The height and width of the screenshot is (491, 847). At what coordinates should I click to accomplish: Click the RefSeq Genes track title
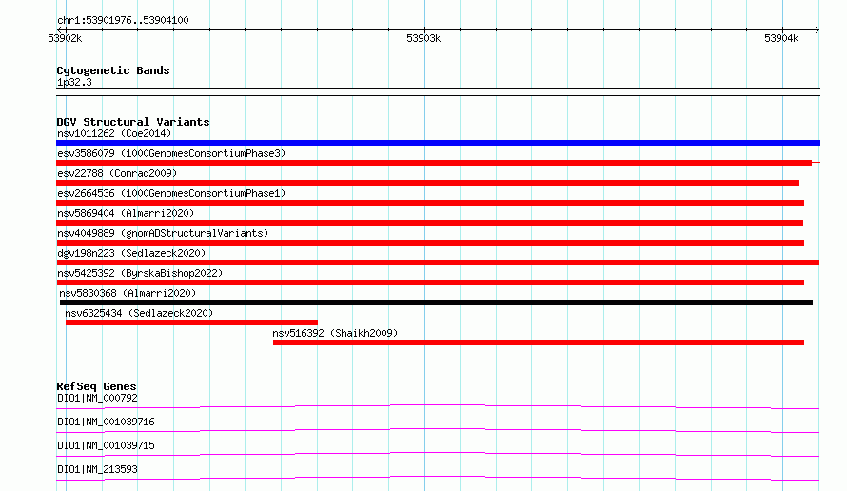point(96,386)
